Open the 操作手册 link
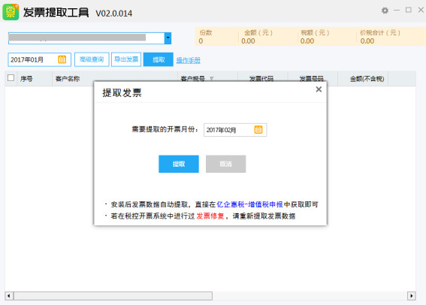 point(189,60)
